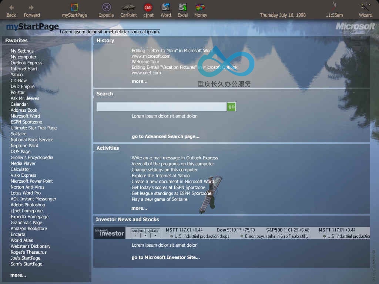Image resolution: width=379 pixels, height=284 pixels.
Task: Show more Activities entries
Action: click(x=139, y=208)
